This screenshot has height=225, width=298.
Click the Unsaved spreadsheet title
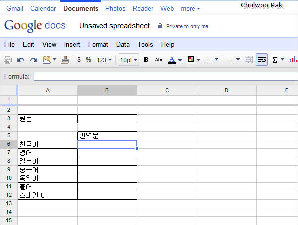[x=114, y=26]
